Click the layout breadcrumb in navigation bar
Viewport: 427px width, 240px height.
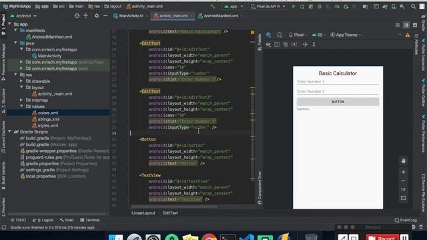click(113, 6)
